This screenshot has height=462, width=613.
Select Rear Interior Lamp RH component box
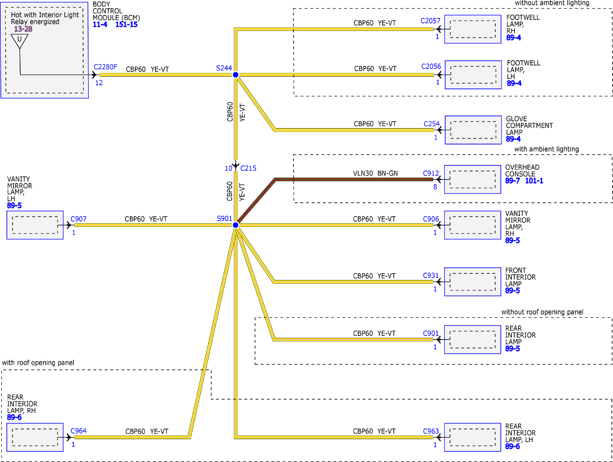tap(35, 437)
